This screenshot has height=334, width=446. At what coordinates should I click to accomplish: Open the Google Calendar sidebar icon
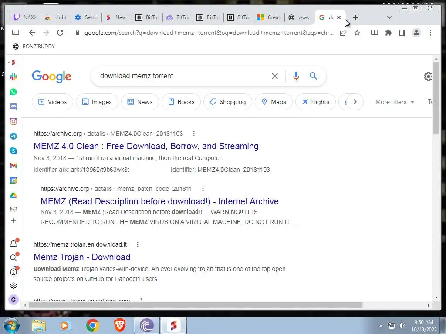point(14,180)
